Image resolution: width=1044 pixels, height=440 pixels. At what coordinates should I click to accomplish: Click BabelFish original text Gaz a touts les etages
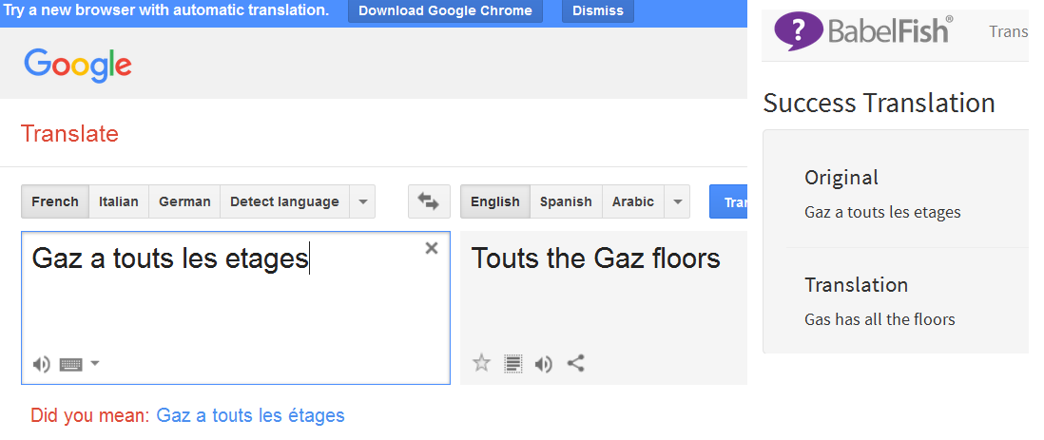(x=883, y=212)
